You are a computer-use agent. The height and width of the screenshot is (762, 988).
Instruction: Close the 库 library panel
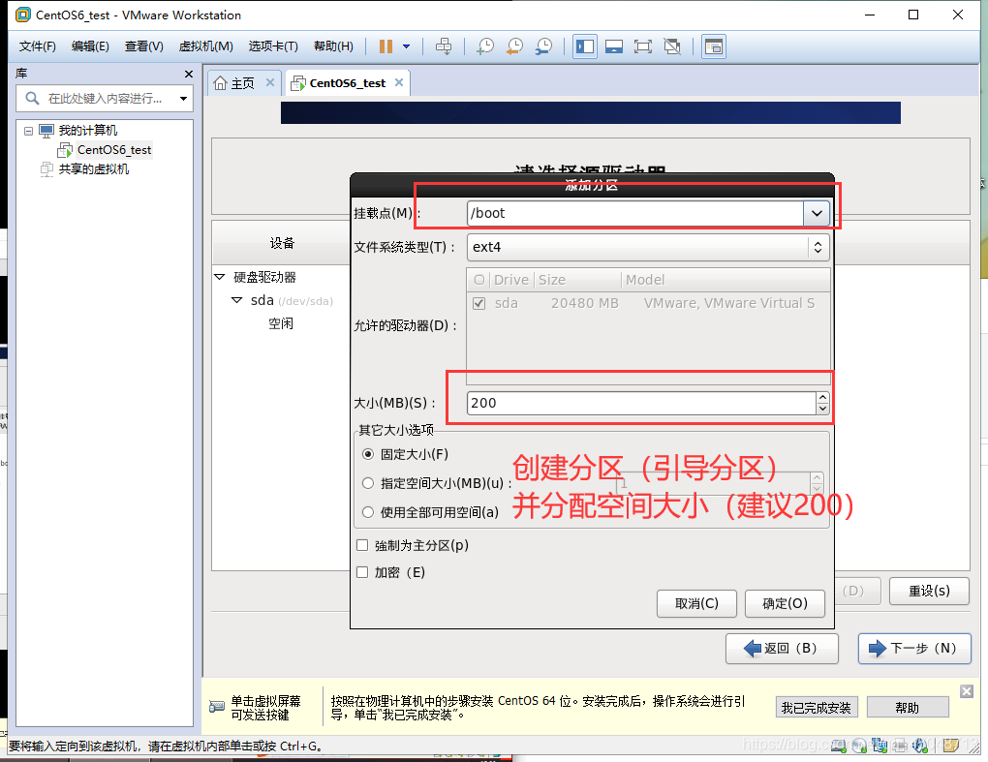coord(189,74)
